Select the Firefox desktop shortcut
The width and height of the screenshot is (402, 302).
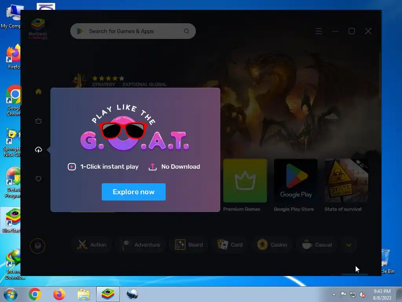pos(13,57)
